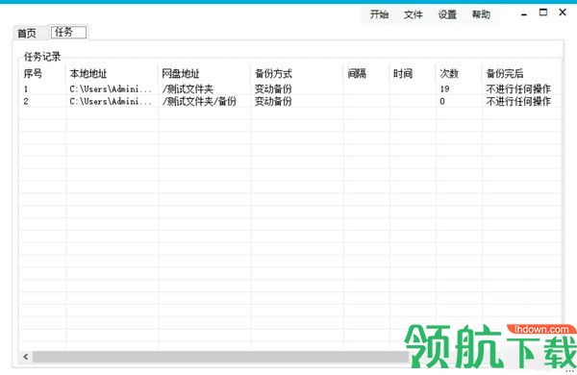
Task: Click the horizontal scrollbar left arrow
Action: point(26,357)
